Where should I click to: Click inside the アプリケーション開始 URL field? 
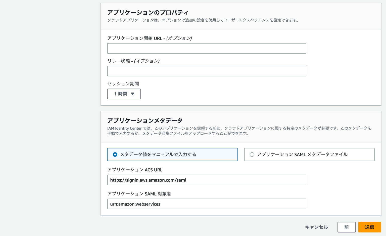point(206,48)
